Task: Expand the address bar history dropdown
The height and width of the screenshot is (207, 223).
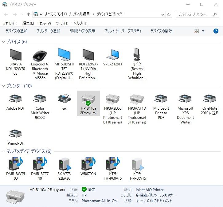Action: tap(163, 14)
